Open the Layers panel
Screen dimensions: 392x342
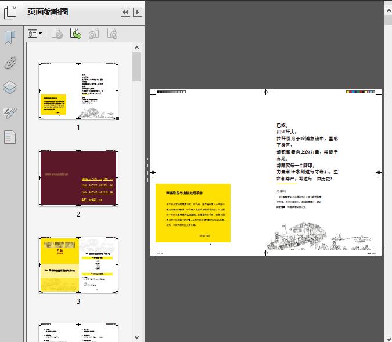(x=10, y=88)
